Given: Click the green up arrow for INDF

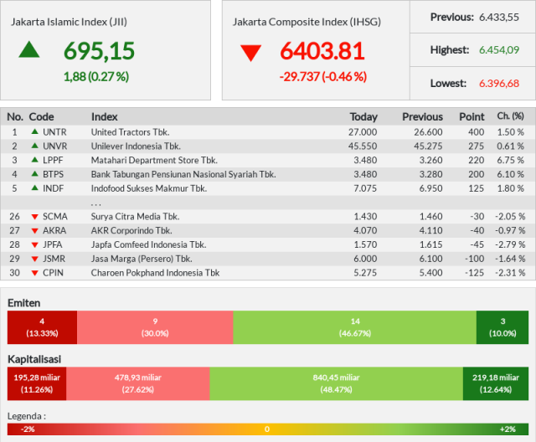Looking at the screenshot, I should click(34, 188).
